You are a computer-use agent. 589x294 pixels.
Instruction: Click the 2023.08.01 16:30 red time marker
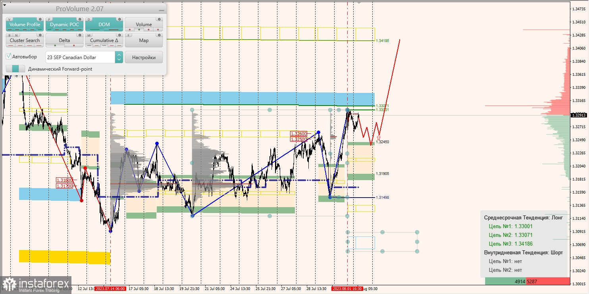347,289
